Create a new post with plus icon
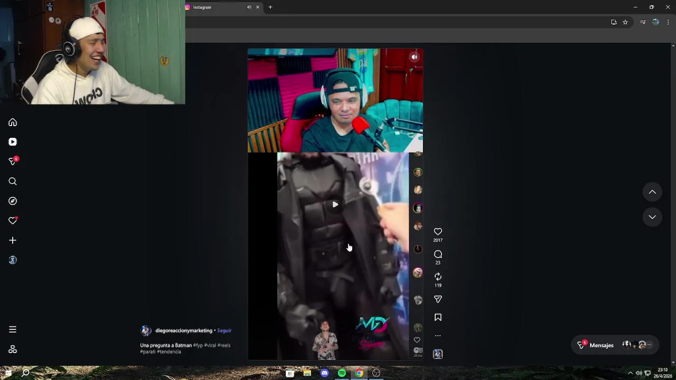The height and width of the screenshot is (380, 676). click(13, 240)
